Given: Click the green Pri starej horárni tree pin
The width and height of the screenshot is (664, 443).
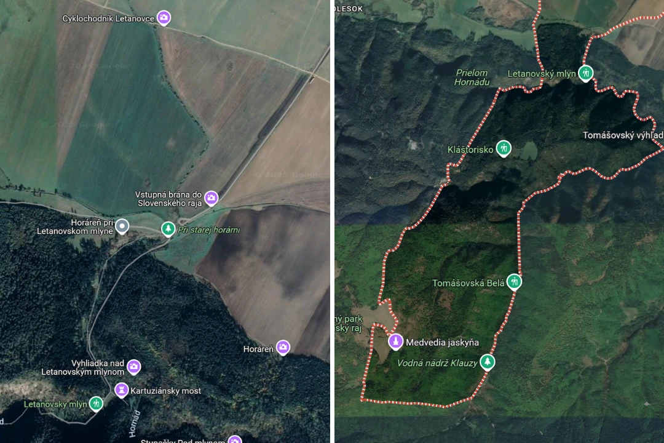Looking at the screenshot, I should pos(168,229).
